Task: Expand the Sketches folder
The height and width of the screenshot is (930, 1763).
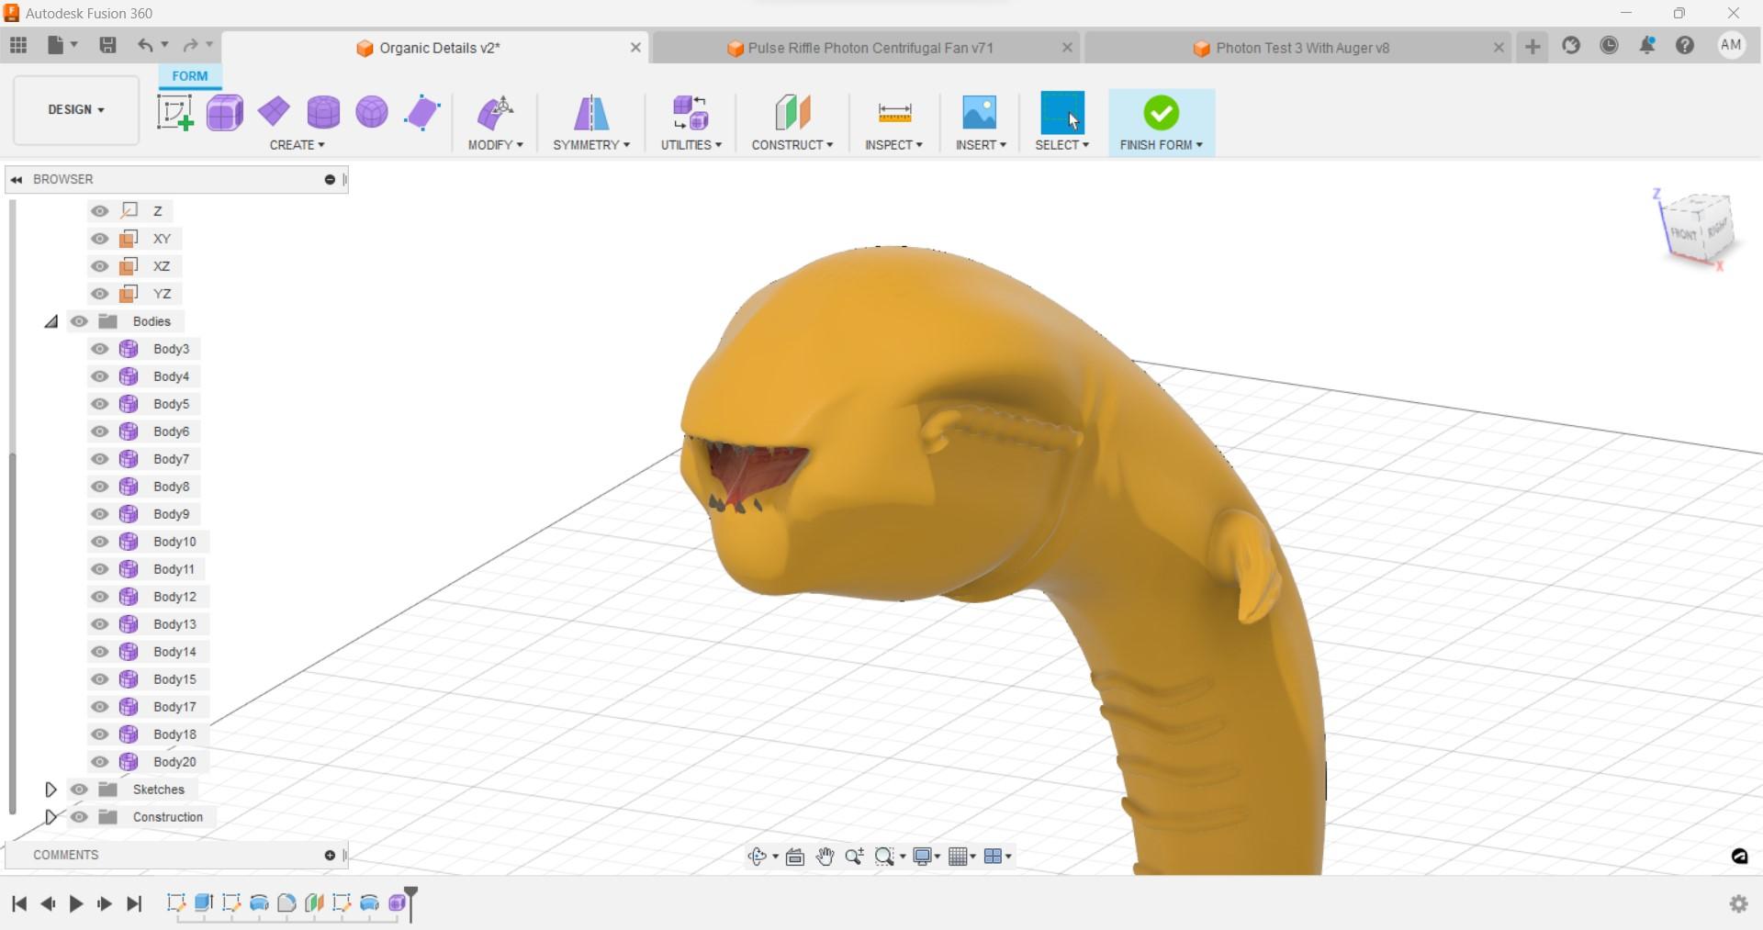Action: 51,790
